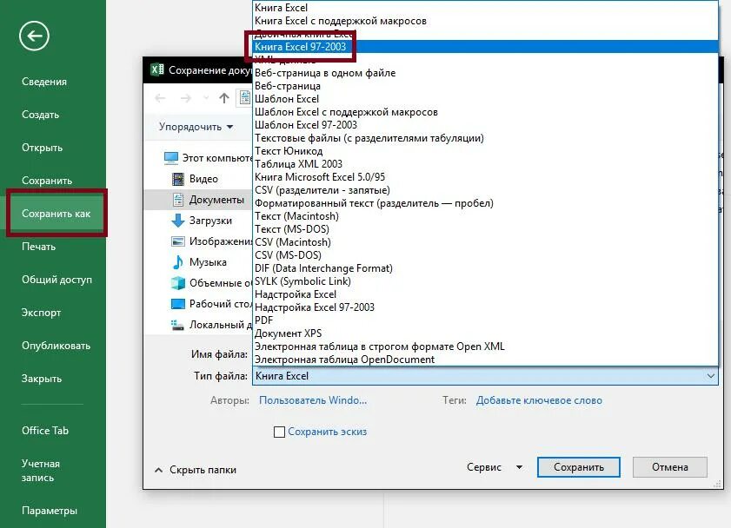
Task: Choose Электронная таблица OpenDocument format
Action: tap(485, 360)
